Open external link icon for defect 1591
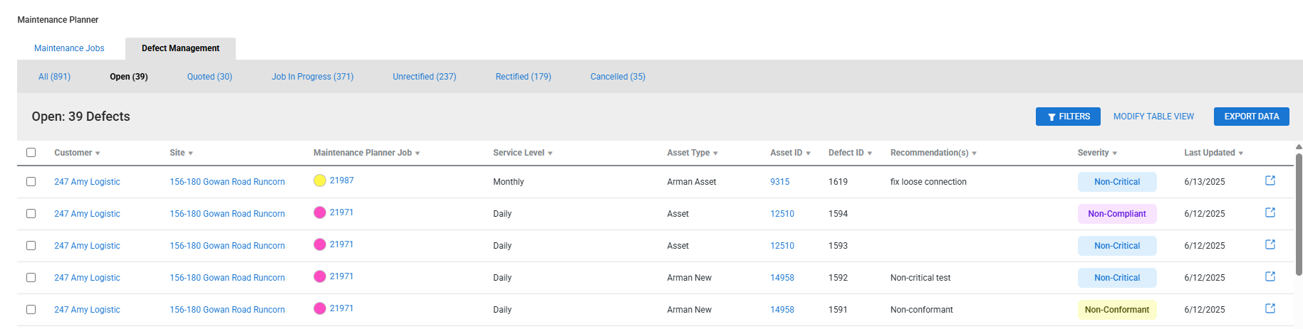The height and width of the screenshot is (329, 1303). (1270, 308)
